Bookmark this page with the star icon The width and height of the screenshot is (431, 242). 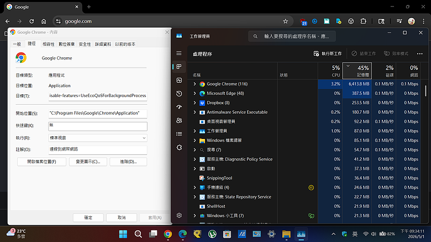pos(285,21)
